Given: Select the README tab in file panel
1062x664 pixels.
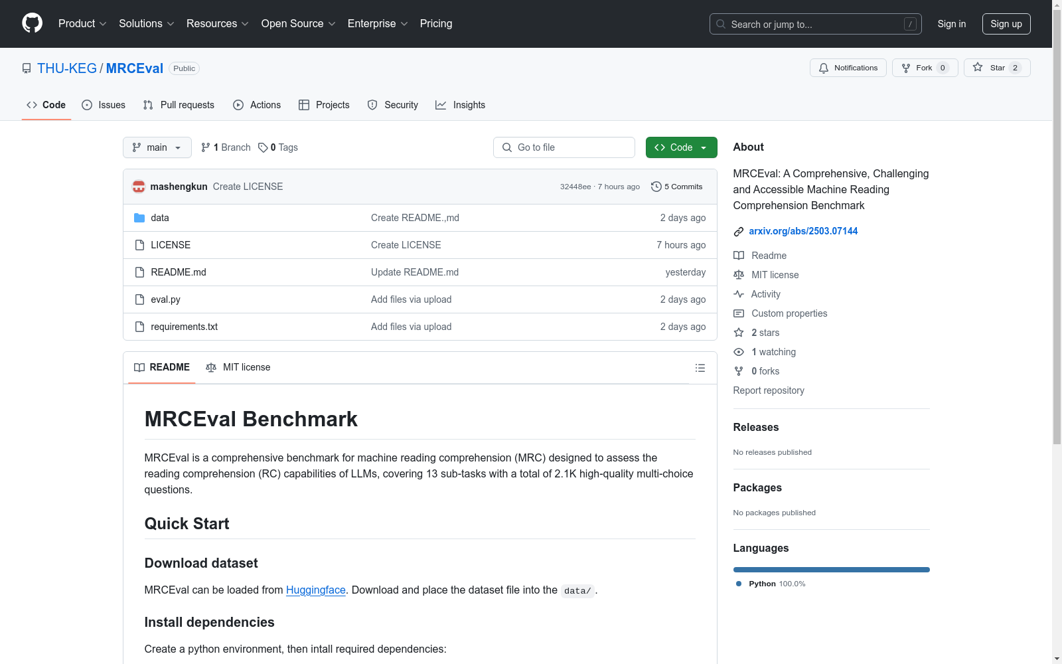Looking at the screenshot, I should [x=162, y=367].
